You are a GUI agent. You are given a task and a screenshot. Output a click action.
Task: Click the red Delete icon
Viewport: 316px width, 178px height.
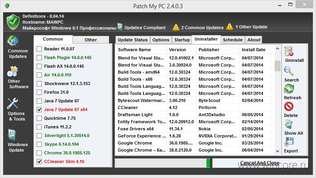pyautogui.click(x=289, y=106)
